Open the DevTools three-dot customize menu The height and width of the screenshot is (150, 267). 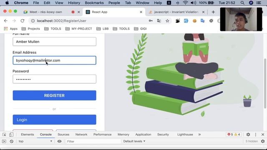click(x=256, y=135)
